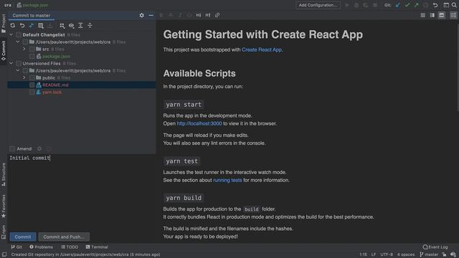Click Commit and Push button
Viewport: 459px width, 258px height.
pos(64,236)
